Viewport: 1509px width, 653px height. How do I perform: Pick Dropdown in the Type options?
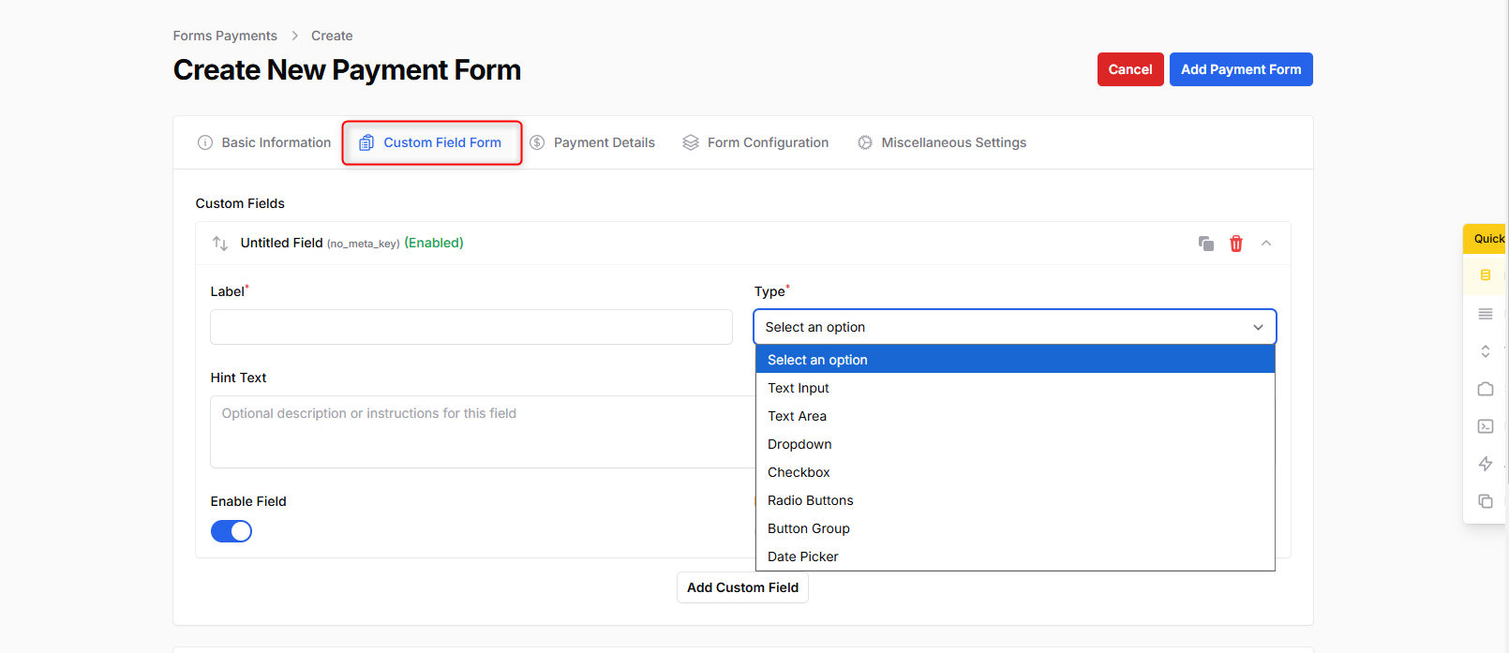click(x=1015, y=444)
